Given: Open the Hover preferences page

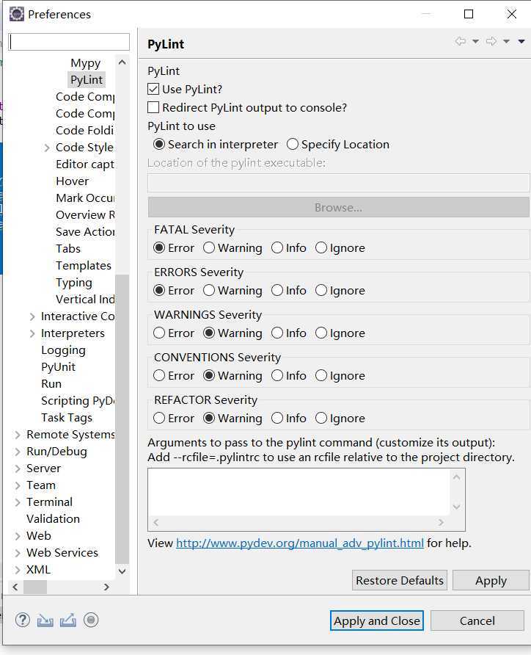Looking at the screenshot, I should [x=72, y=181].
